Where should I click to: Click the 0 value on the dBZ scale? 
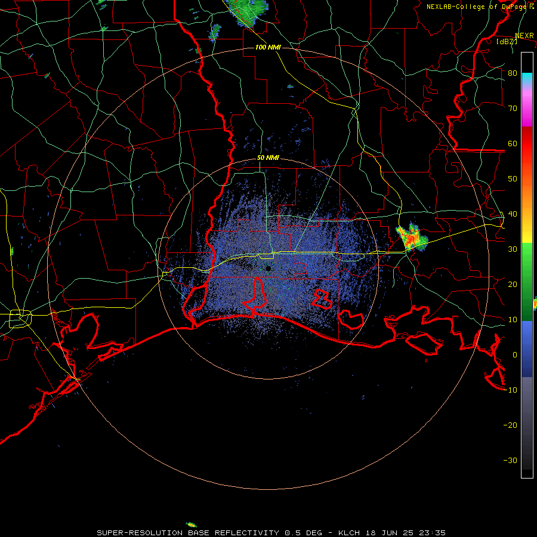[515, 355]
